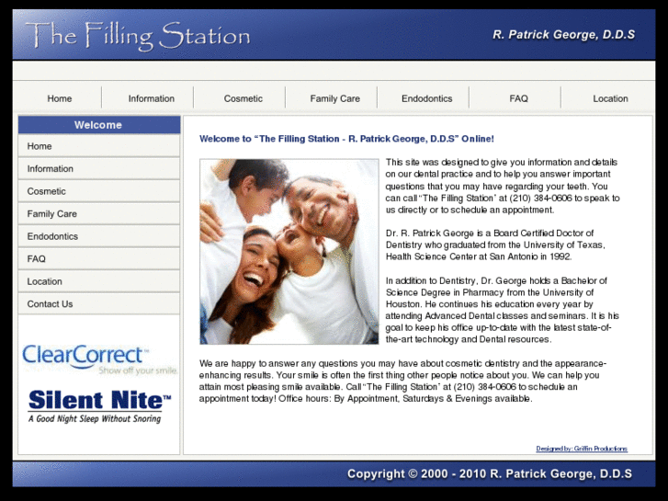Click the paragraph starting 'We are happy to answer'
668x501 pixels.
(x=402, y=381)
